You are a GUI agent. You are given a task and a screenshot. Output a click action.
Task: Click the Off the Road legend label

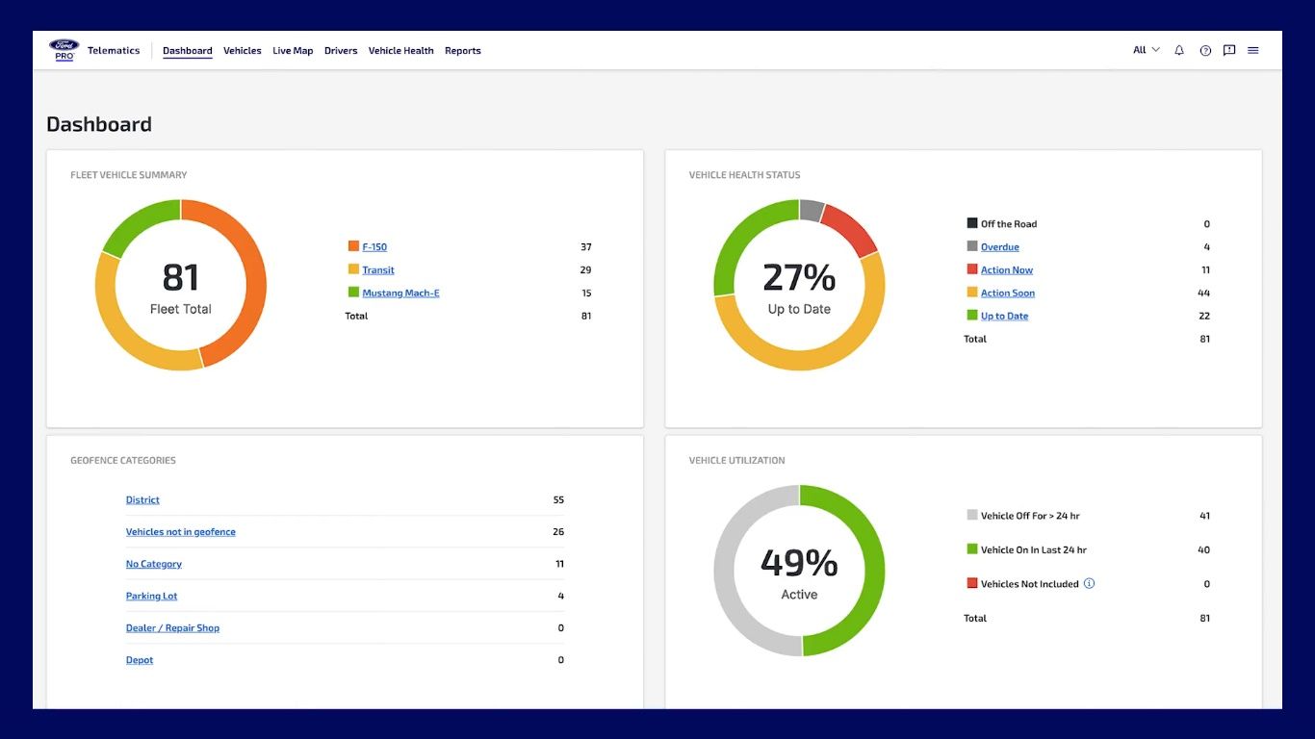pyautogui.click(x=1009, y=224)
